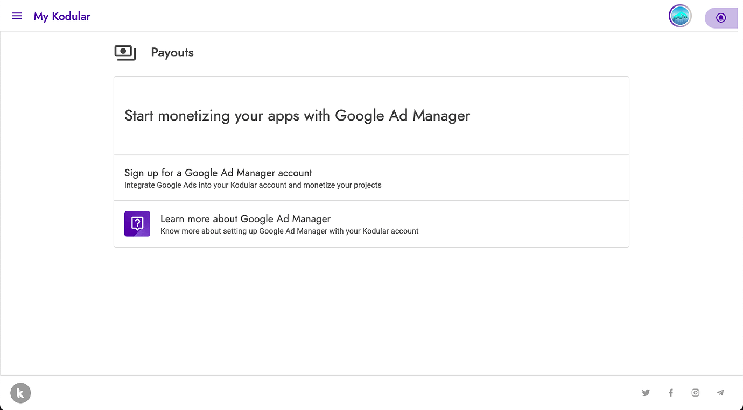The height and width of the screenshot is (410, 743).
Task: Open Kodular's Facebook page
Action: (671, 393)
